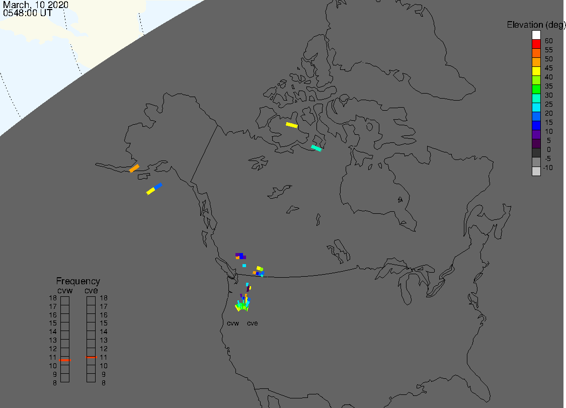The height and width of the screenshot is (408, 566).
Task: Click tick label 8 left of the cvw bar
Action: click(55, 383)
